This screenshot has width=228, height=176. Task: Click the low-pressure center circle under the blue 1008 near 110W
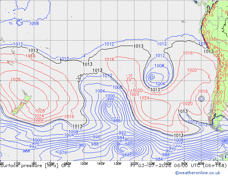(152, 77)
